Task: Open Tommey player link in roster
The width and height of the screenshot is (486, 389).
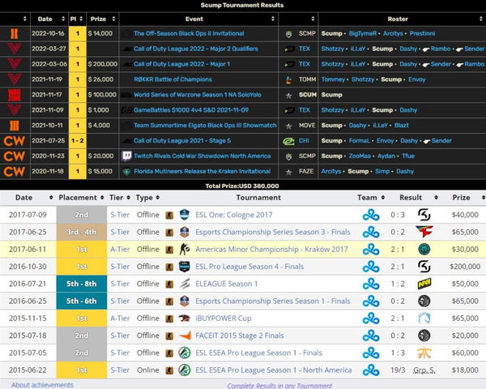Action: 333,79
